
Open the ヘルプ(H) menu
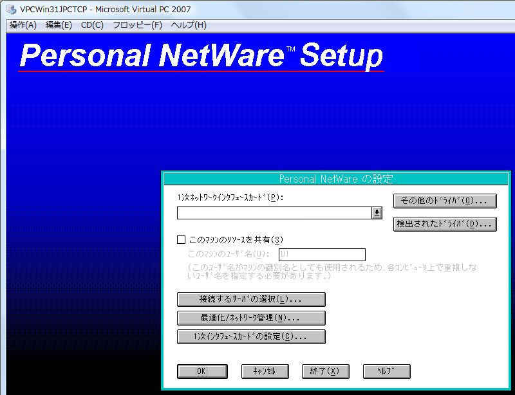tap(189, 25)
